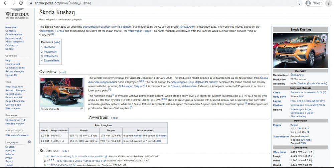Open Front-engine, front-wheel-drive layout link
Viewport: 334px width, 168px height.
pyautogui.click(x=308, y=101)
